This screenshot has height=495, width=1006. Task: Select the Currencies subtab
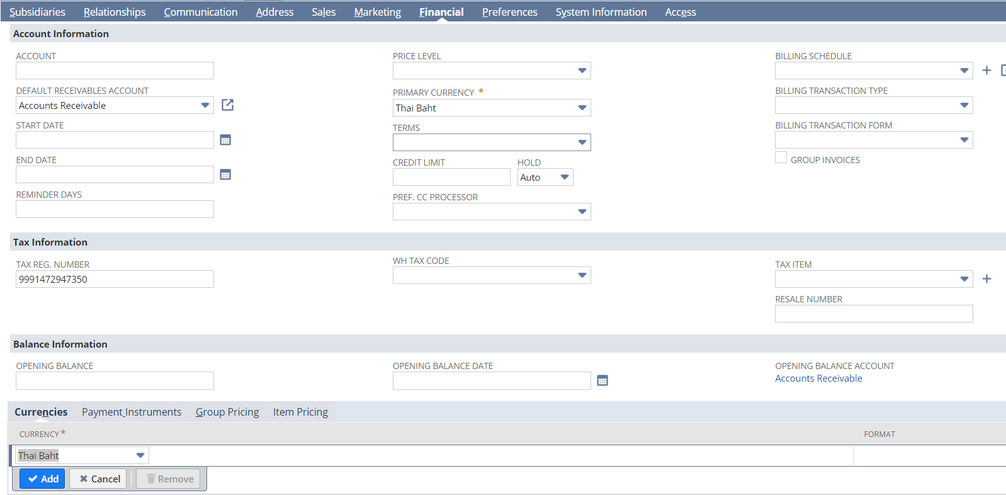pos(41,412)
